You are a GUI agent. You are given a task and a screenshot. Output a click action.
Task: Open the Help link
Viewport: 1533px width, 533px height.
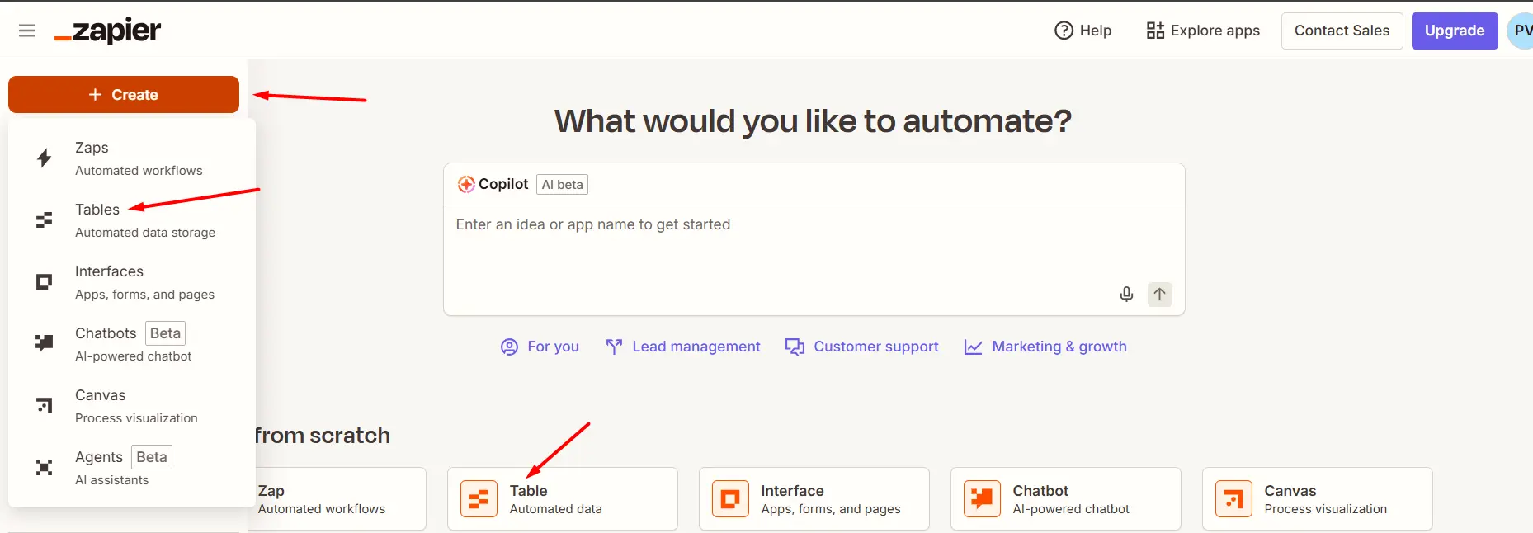coord(1083,31)
